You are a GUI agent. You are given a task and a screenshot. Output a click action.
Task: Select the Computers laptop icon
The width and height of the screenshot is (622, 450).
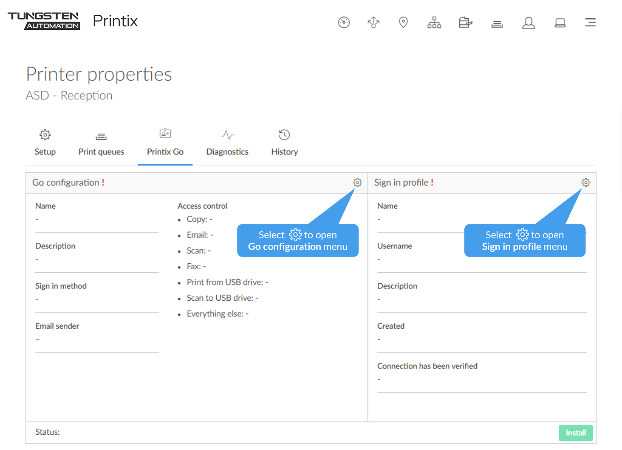tap(560, 22)
